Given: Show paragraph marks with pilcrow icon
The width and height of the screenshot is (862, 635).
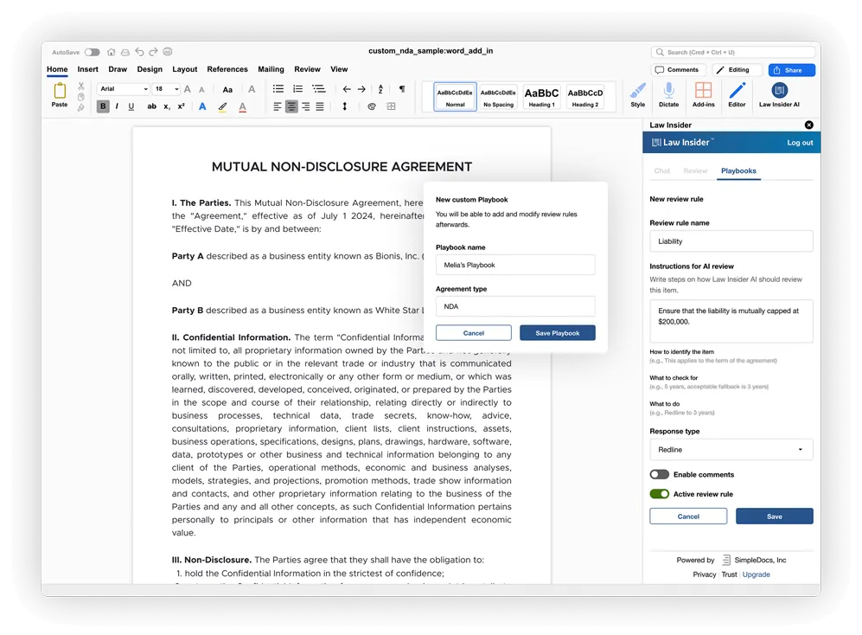Looking at the screenshot, I should [402, 88].
